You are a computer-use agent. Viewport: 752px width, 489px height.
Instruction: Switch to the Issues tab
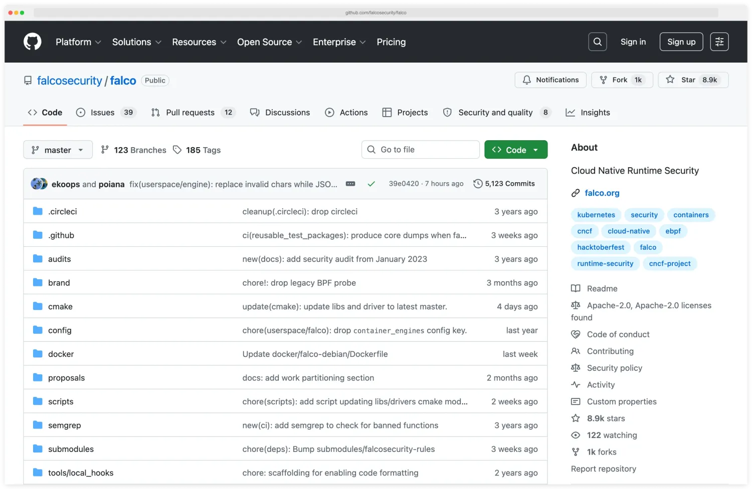point(106,113)
